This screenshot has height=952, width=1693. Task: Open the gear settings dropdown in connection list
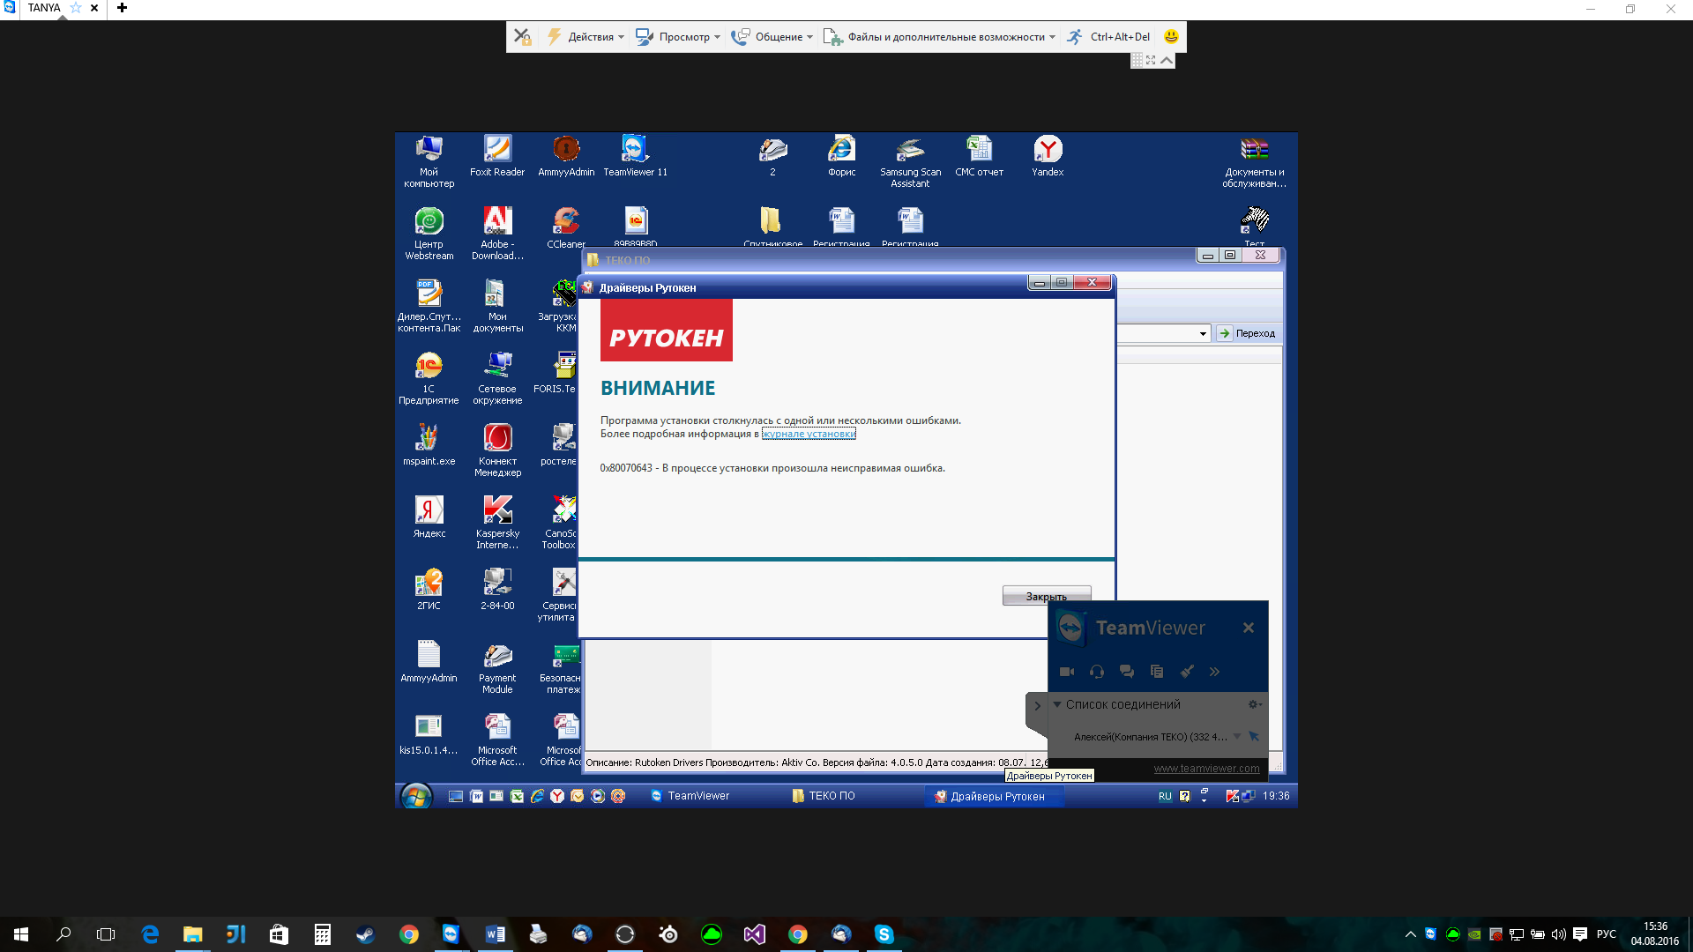pyautogui.click(x=1254, y=704)
